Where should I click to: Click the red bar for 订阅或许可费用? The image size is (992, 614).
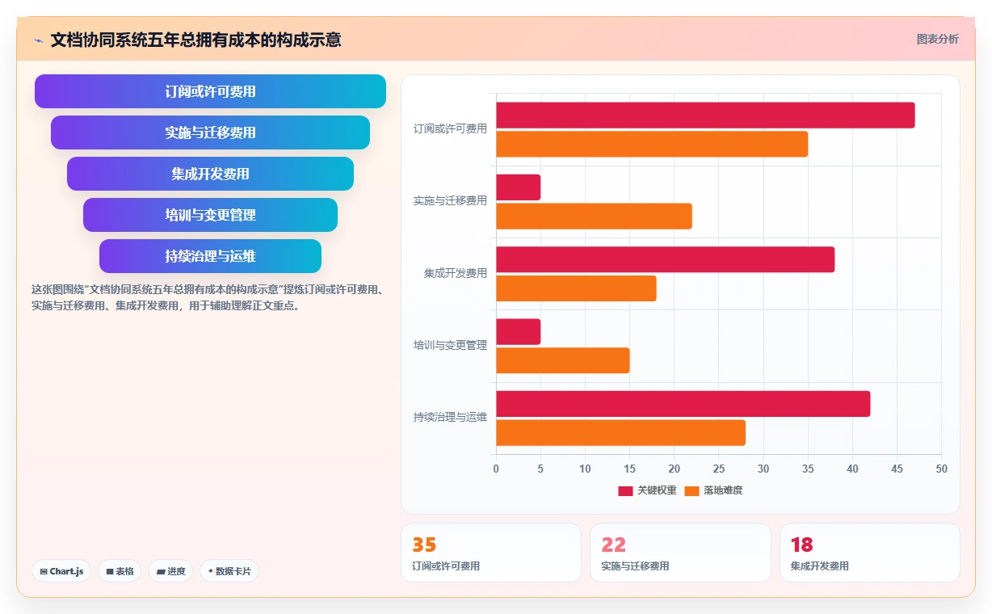click(x=705, y=116)
